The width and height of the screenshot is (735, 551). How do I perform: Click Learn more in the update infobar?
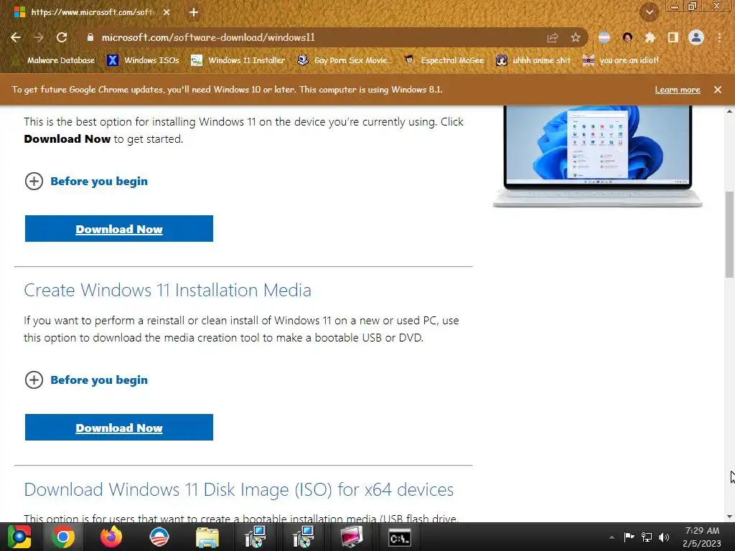click(678, 90)
